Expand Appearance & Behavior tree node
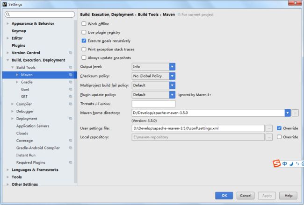The width and height of the screenshot is (304, 205). click(8, 23)
